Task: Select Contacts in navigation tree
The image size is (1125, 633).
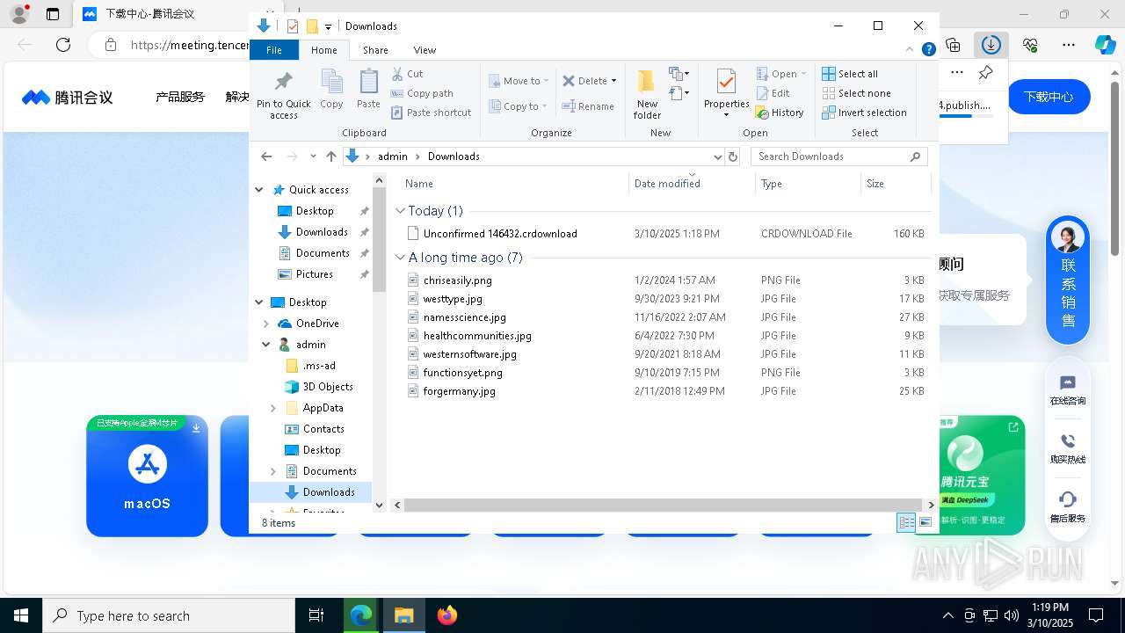Action: 315,429
